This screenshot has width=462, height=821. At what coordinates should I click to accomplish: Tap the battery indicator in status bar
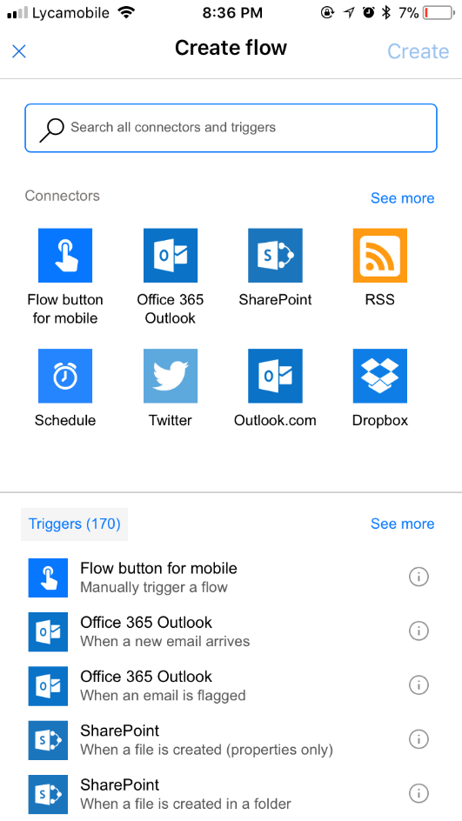click(x=439, y=12)
